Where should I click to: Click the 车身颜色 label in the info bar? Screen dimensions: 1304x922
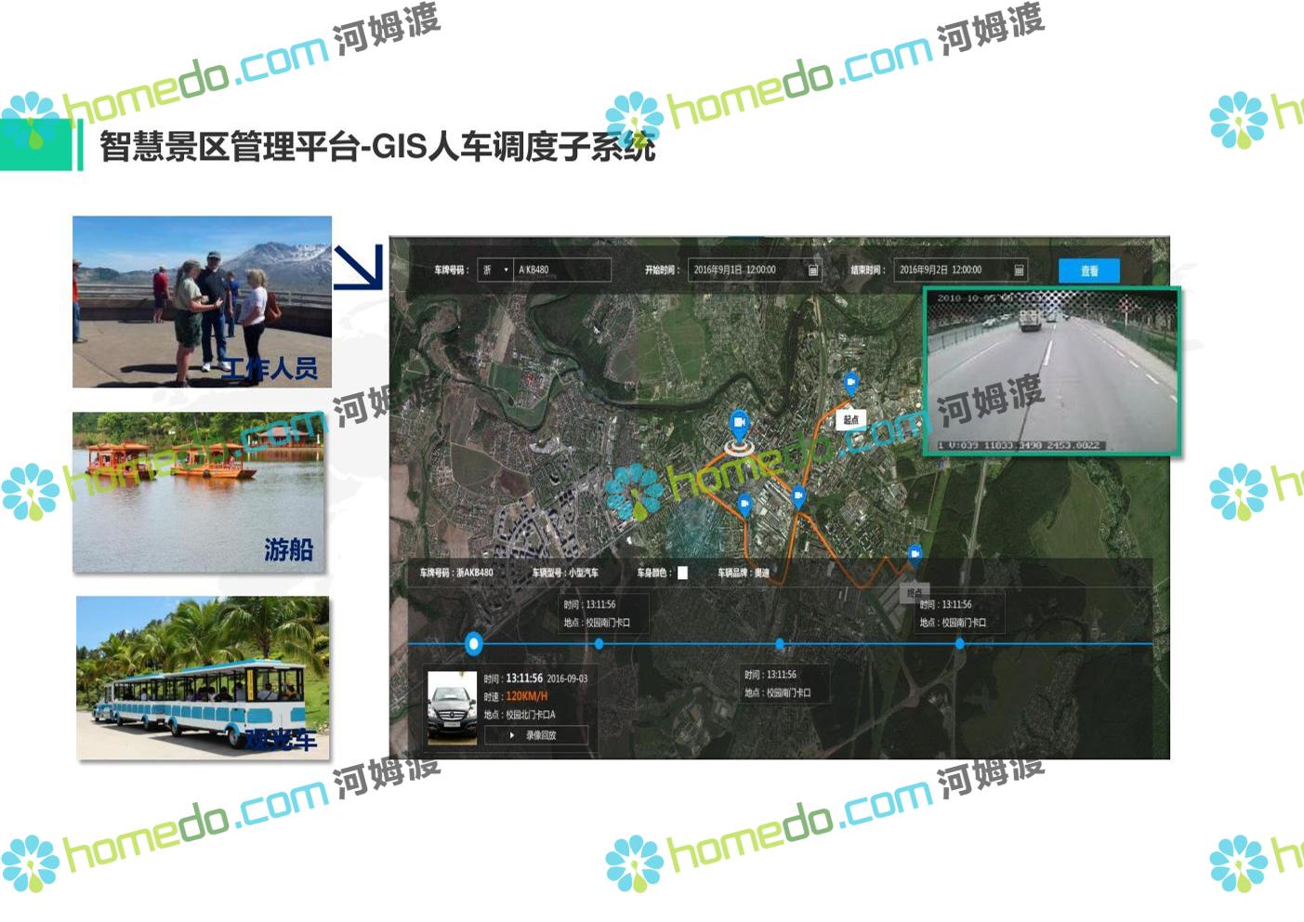(x=654, y=573)
